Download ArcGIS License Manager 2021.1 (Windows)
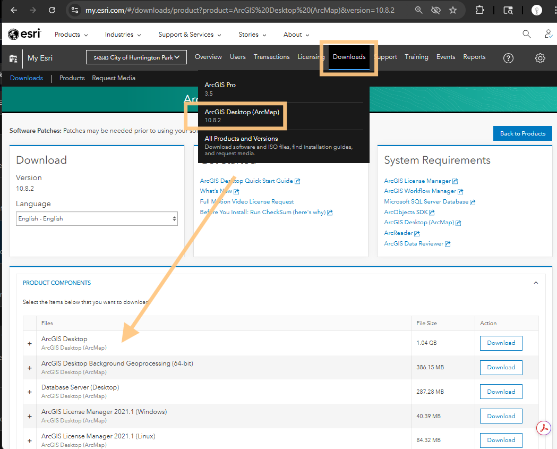This screenshot has height=449, width=557. [501, 416]
